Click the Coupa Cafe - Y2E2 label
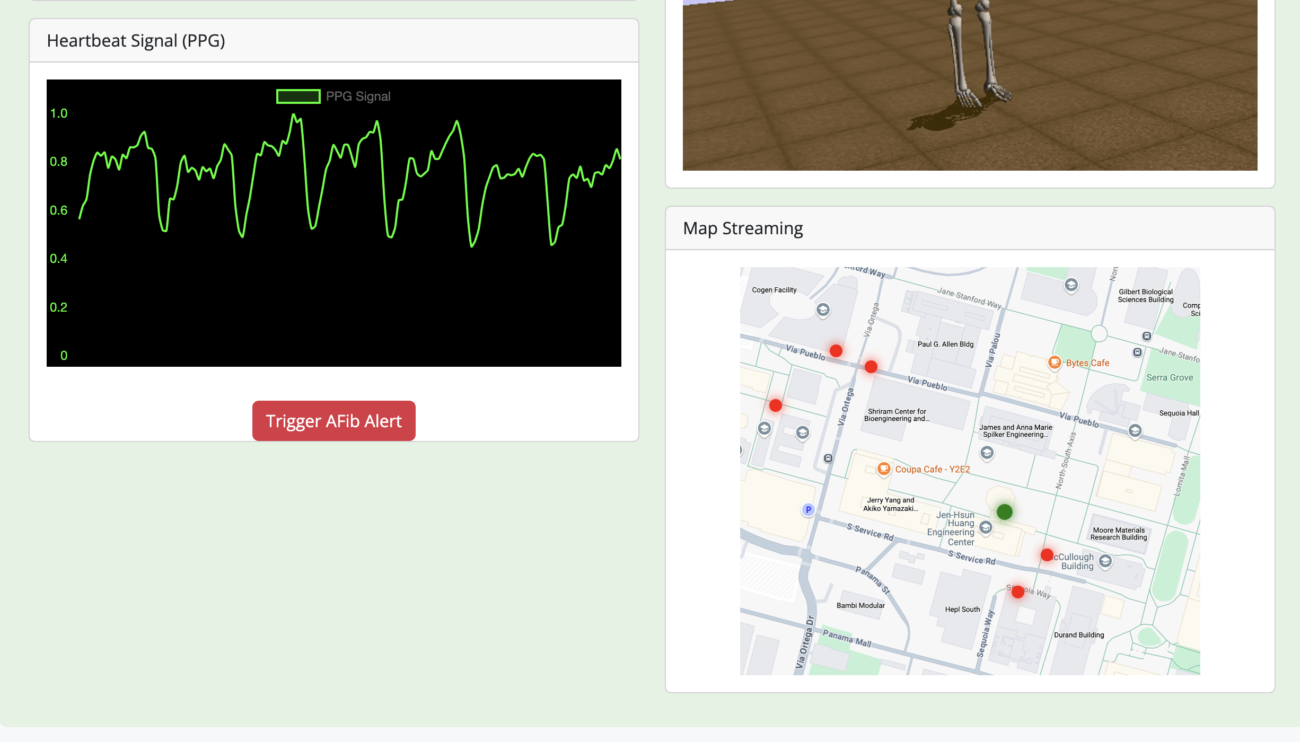The image size is (1300, 742). (x=932, y=470)
